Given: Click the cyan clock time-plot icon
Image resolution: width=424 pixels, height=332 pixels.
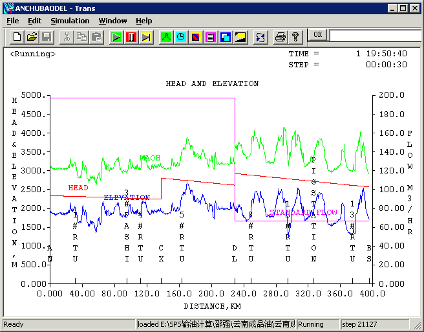Looking at the screenshot, I should coord(181,37).
